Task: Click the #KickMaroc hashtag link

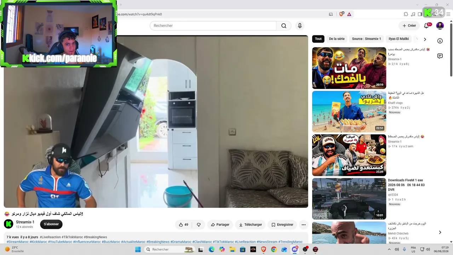Action: 38,242
